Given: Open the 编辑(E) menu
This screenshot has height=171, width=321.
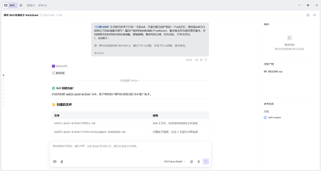Looking at the screenshot, I should [31, 5].
